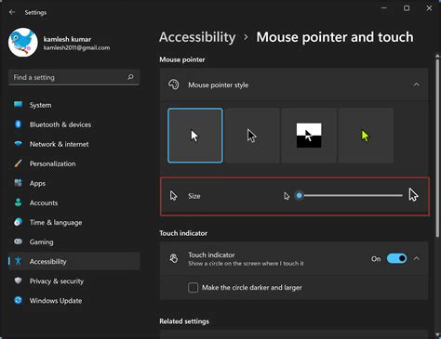Maximize the Settings window

tap(407, 8)
